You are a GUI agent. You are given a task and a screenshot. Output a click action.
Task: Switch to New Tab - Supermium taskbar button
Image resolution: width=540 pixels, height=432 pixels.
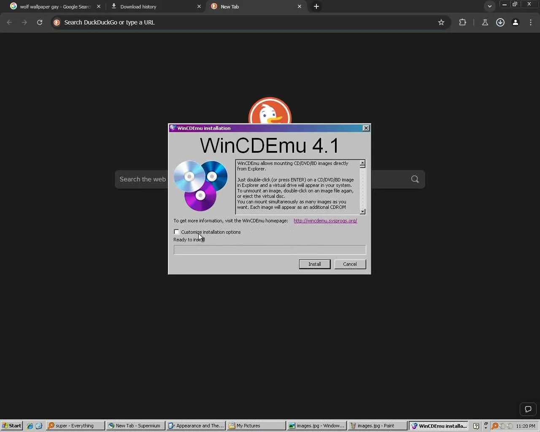coord(135,426)
